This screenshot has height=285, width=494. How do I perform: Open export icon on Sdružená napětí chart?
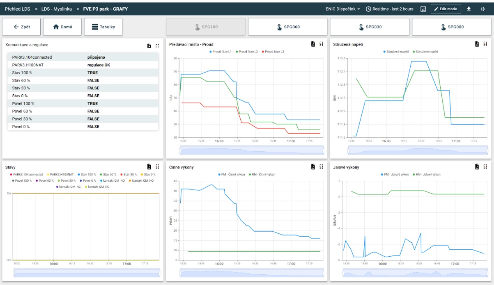477,44
